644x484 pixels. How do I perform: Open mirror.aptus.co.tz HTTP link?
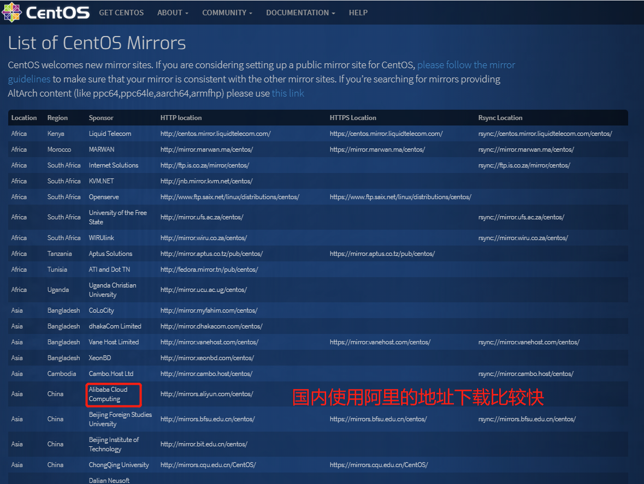[x=211, y=254]
